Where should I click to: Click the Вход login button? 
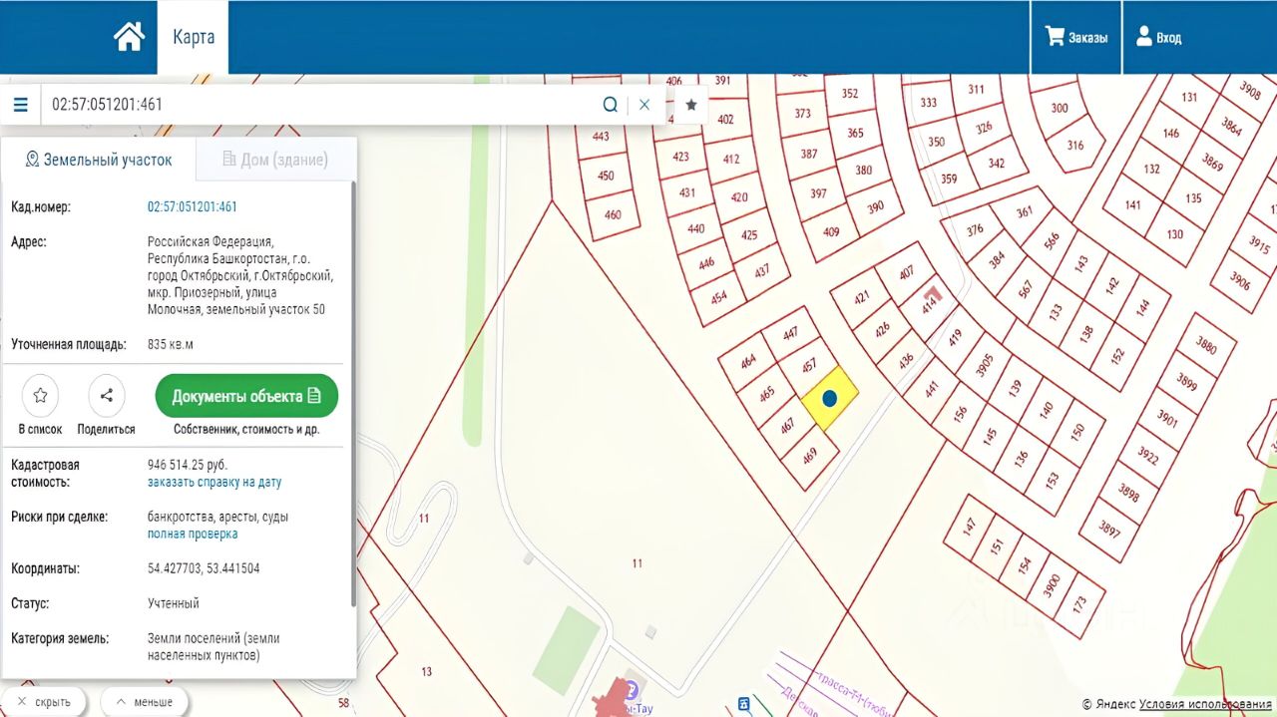[1159, 37]
